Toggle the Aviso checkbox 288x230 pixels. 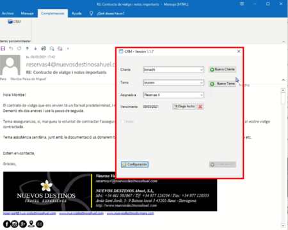pos(123,121)
